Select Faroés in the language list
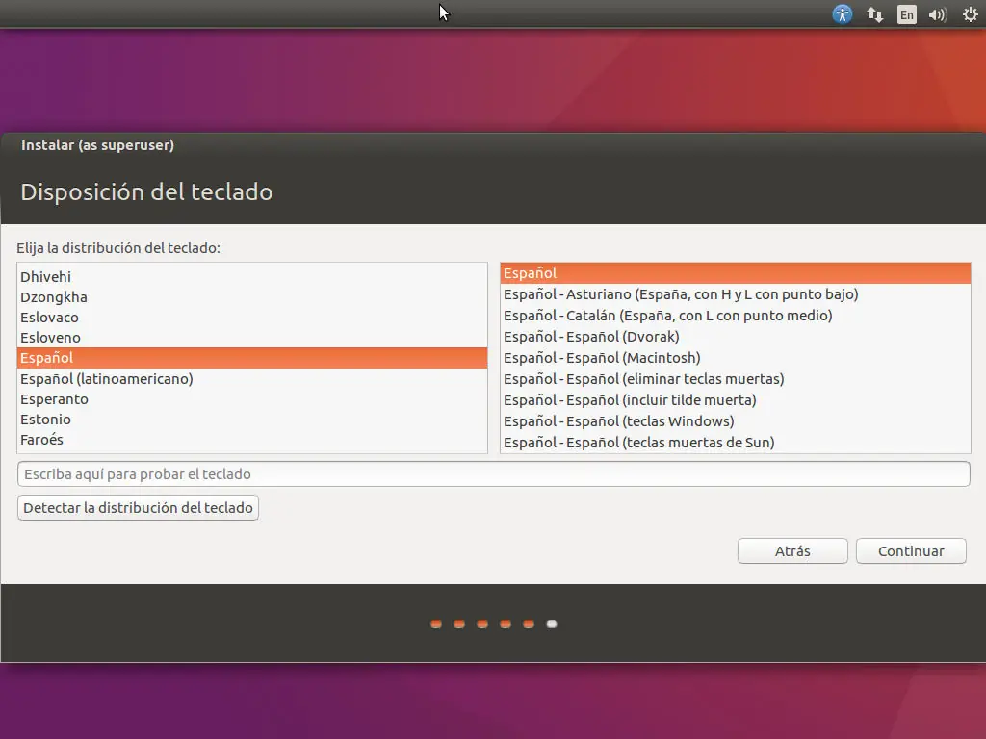The width and height of the screenshot is (986, 739). (x=252, y=439)
